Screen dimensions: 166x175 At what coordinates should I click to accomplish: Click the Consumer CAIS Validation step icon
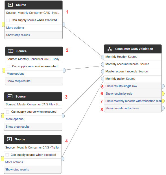tap(110, 49)
